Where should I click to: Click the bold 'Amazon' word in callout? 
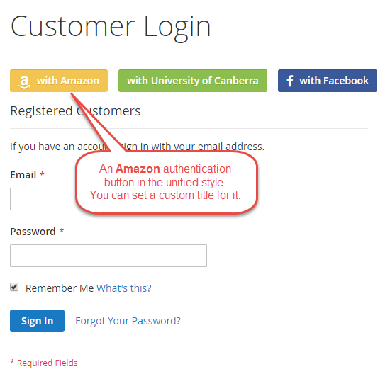point(138,169)
